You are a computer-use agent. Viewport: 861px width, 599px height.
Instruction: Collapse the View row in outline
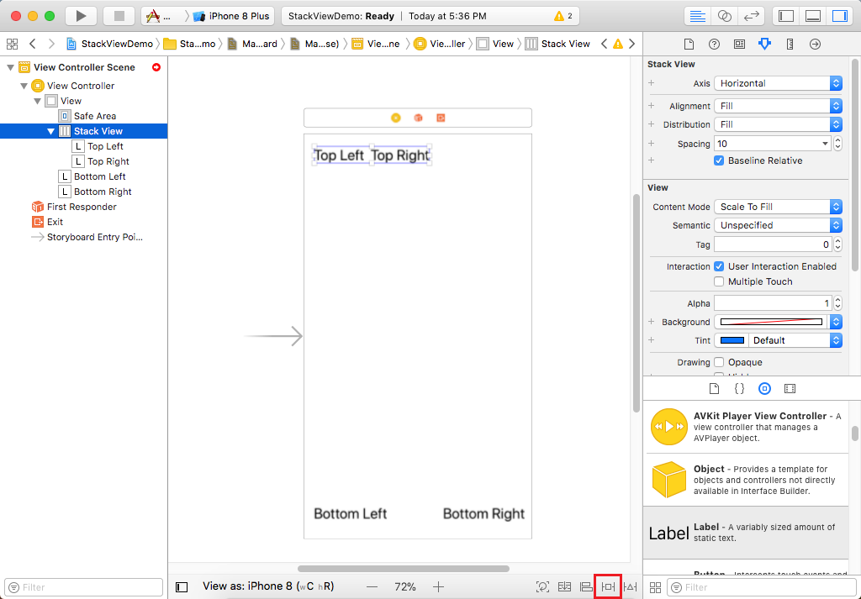coord(37,101)
